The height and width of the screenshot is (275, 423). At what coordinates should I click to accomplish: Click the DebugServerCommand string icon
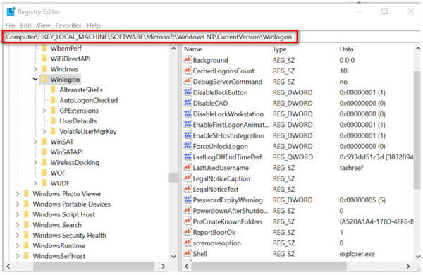[188, 81]
